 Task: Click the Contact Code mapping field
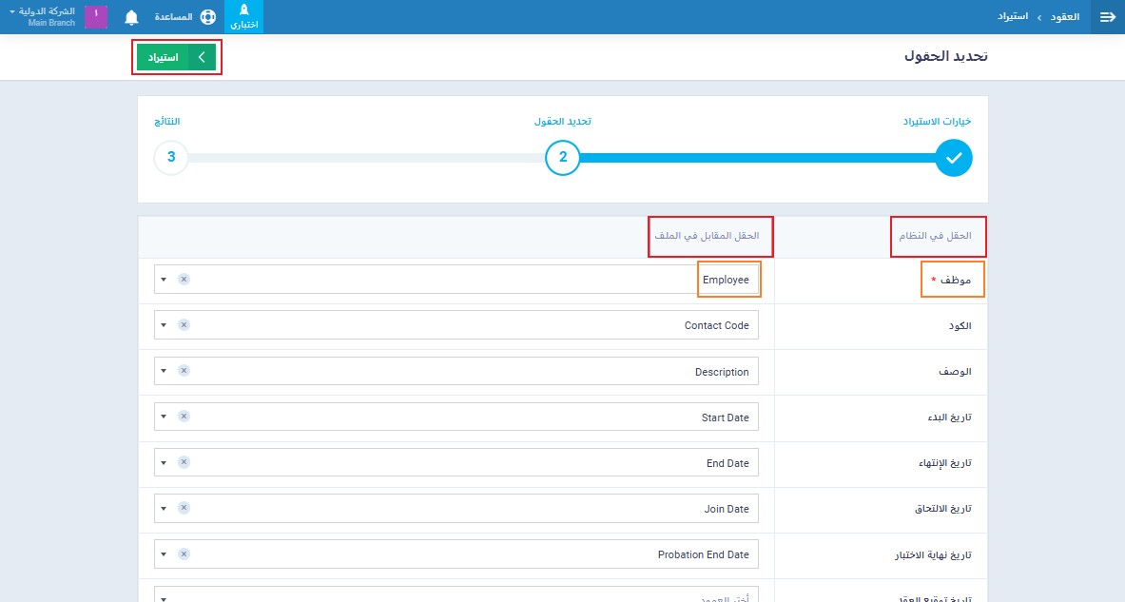[x=475, y=325]
